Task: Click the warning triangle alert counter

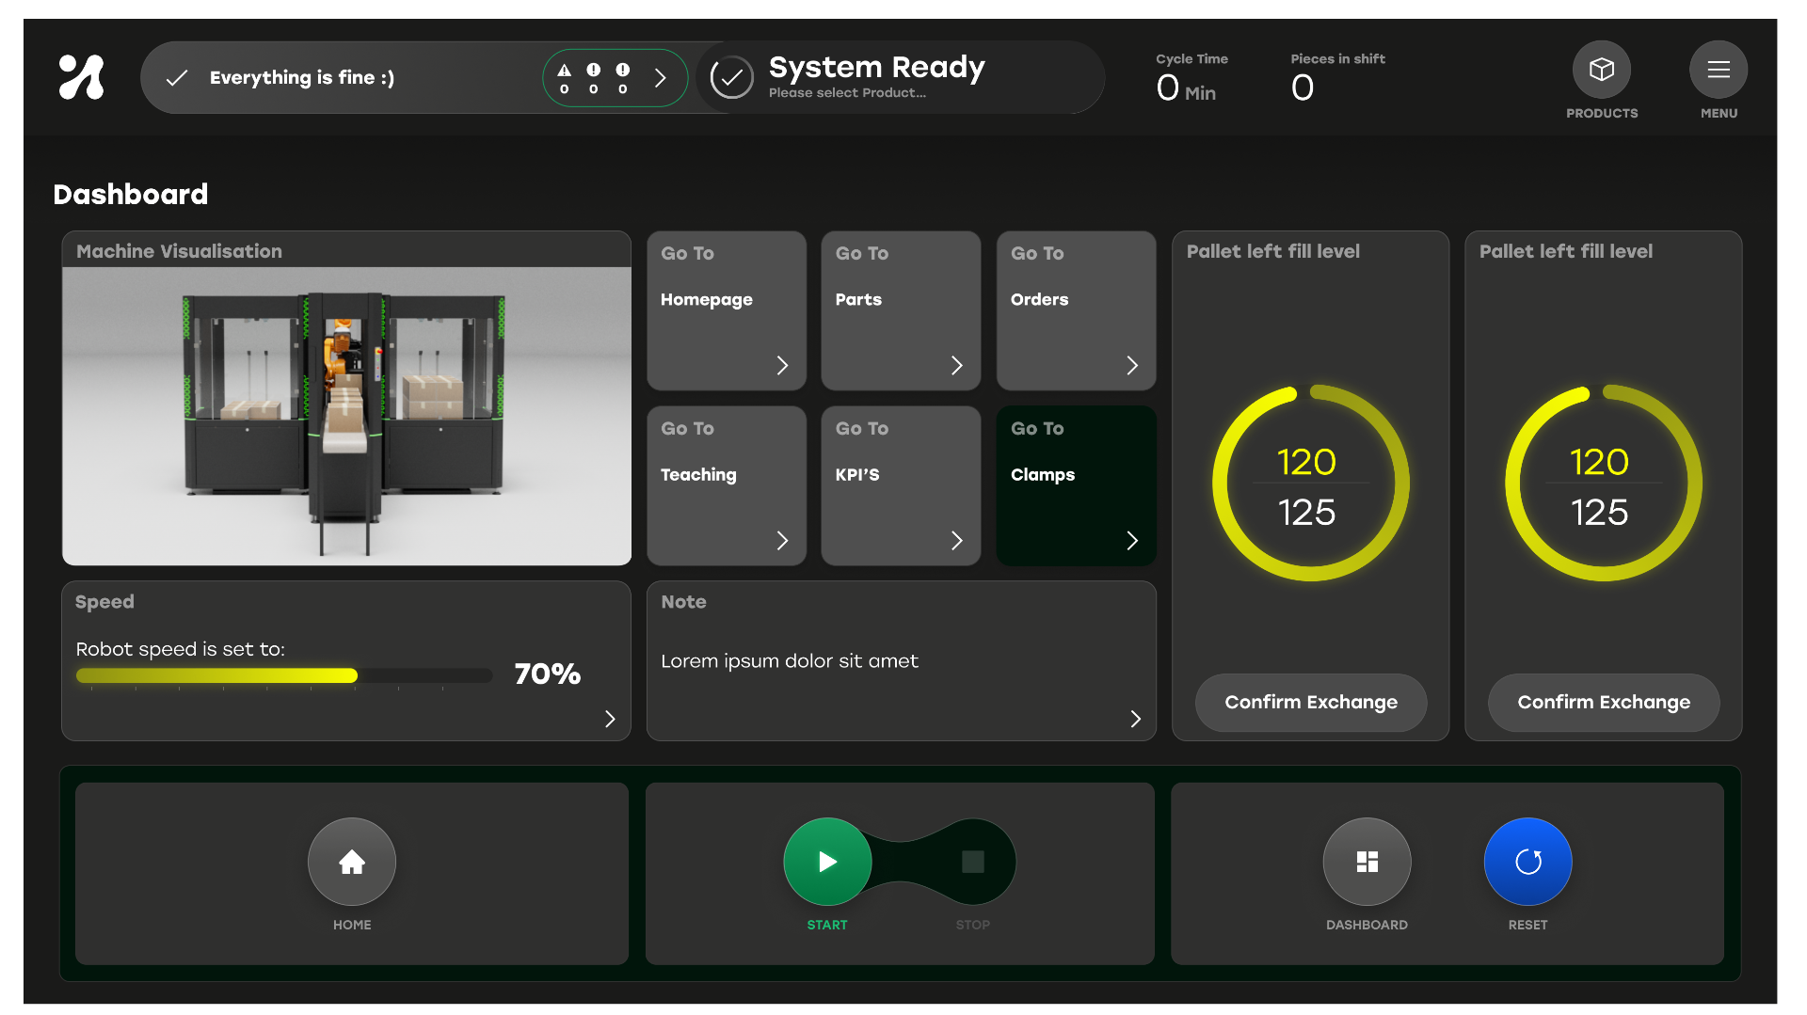Action: click(564, 77)
